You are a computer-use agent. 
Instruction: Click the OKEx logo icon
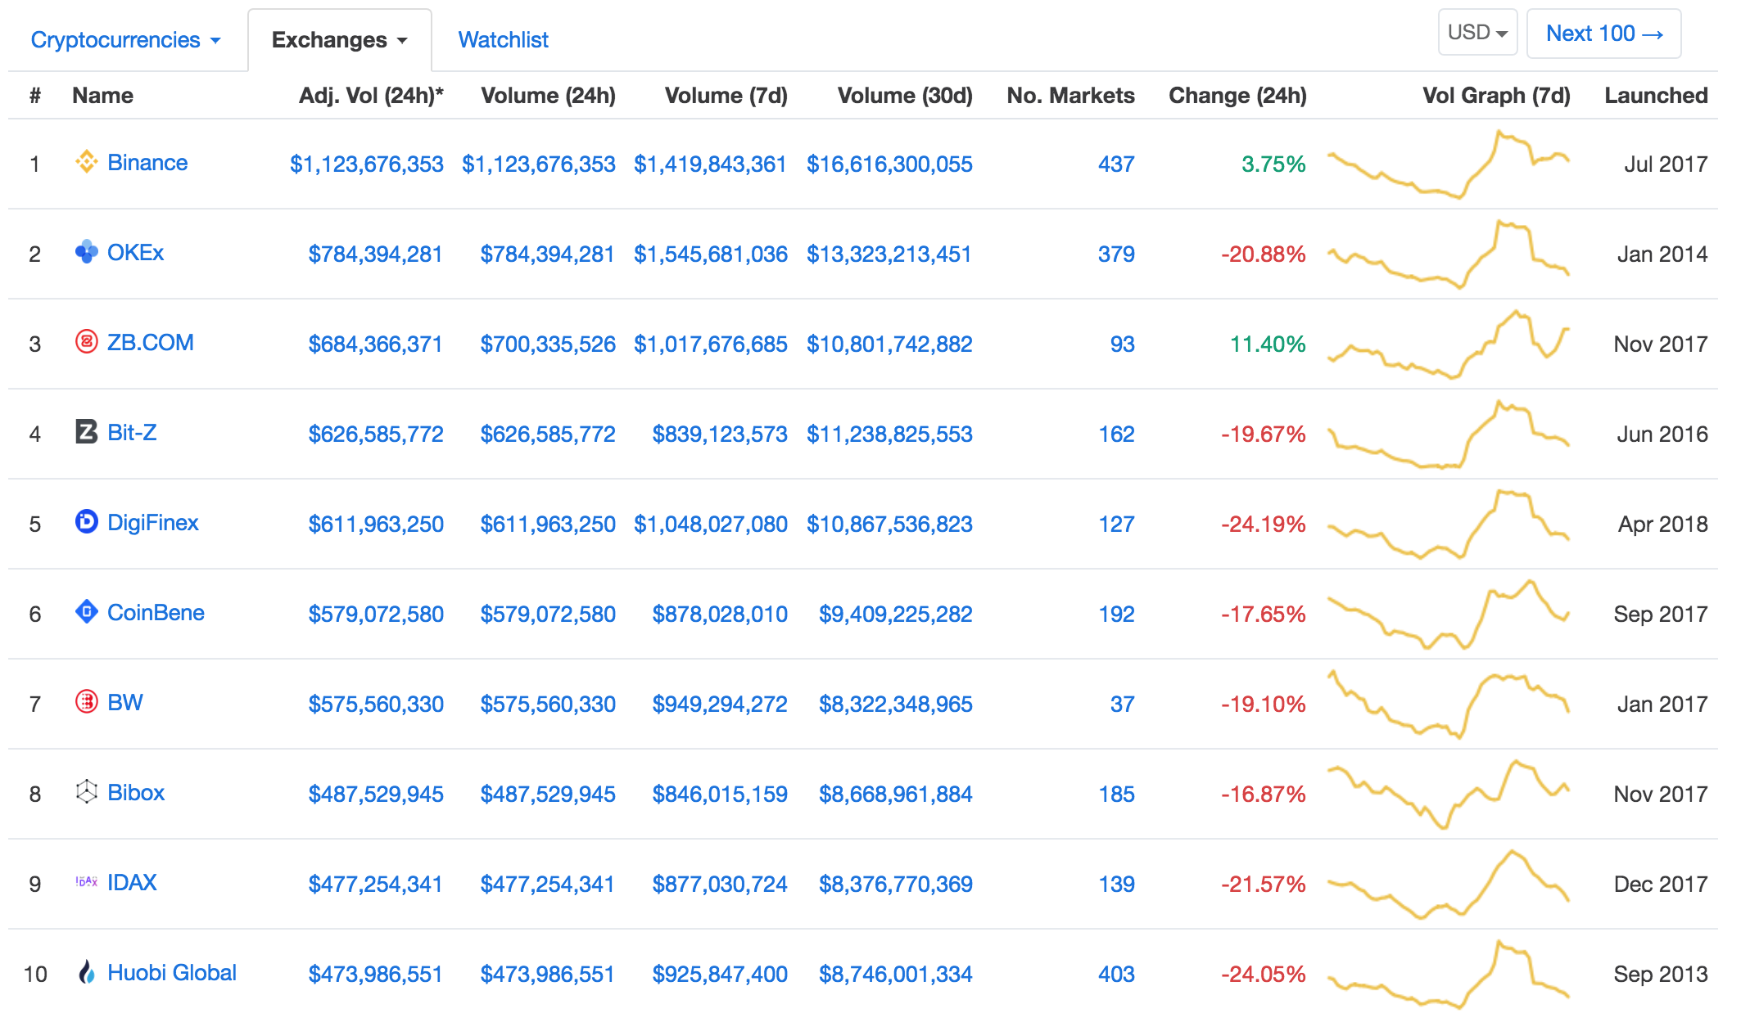[x=86, y=252]
